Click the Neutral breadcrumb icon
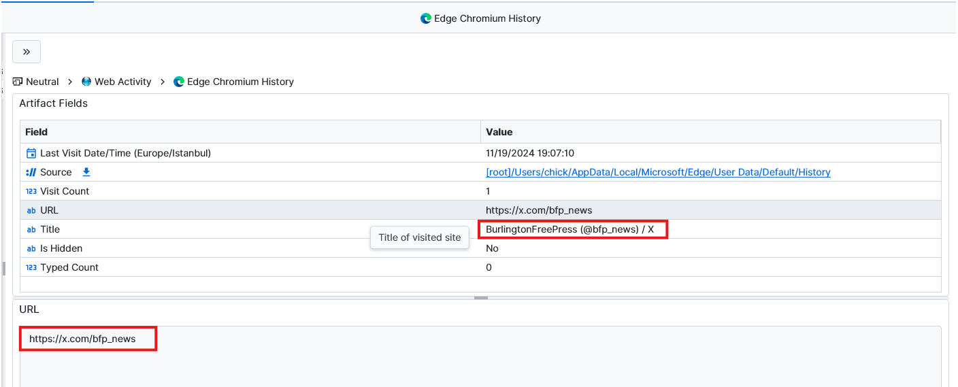This screenshot has height=387, width=958. tap(18, 82)
